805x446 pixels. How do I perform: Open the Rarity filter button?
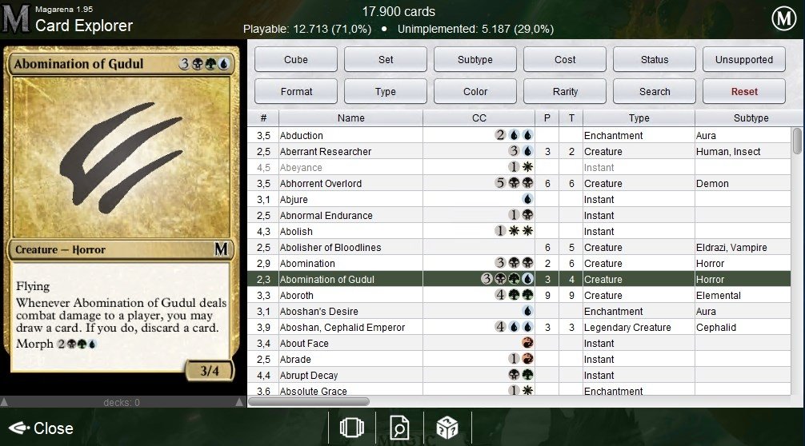565,91
